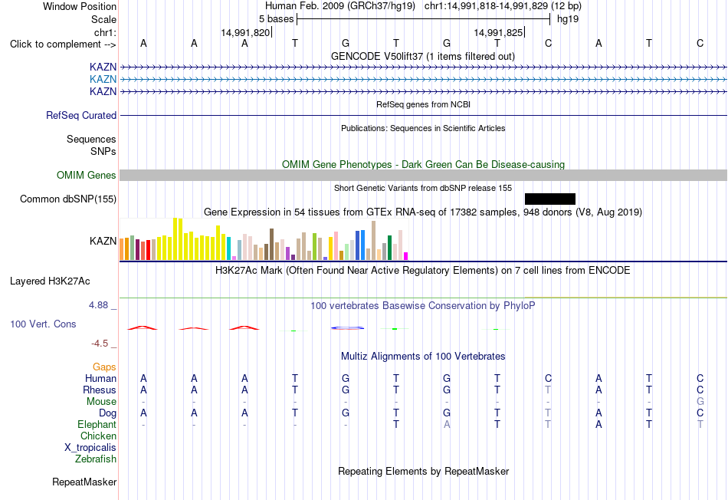Click the 100 Vert. Cons label

coord(43,324)
